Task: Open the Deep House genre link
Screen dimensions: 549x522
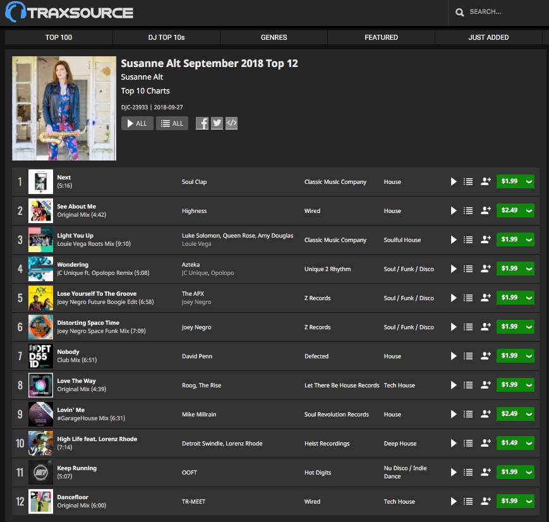Action: click(x=400, y=444)
